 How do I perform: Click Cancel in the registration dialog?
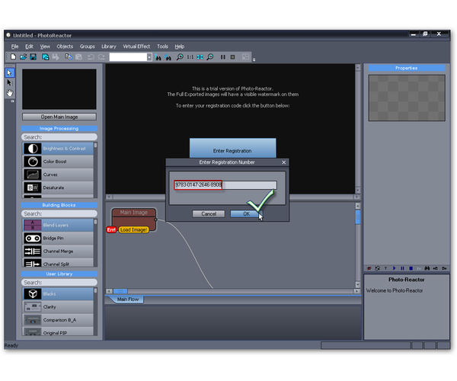tap(209, 214)
